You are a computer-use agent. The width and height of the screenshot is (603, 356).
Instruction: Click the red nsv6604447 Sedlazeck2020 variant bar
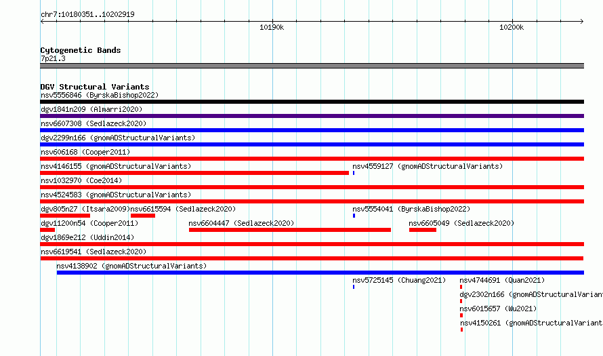[x=290, y=230]
